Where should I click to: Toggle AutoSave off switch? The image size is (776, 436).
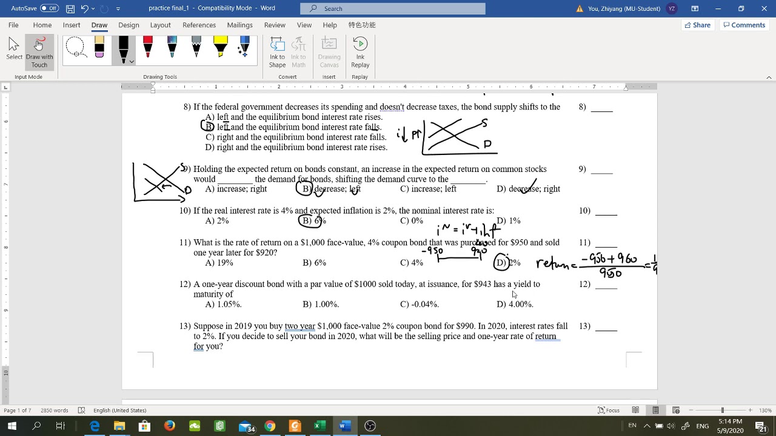pyautogui.click(x=49, y=8)
